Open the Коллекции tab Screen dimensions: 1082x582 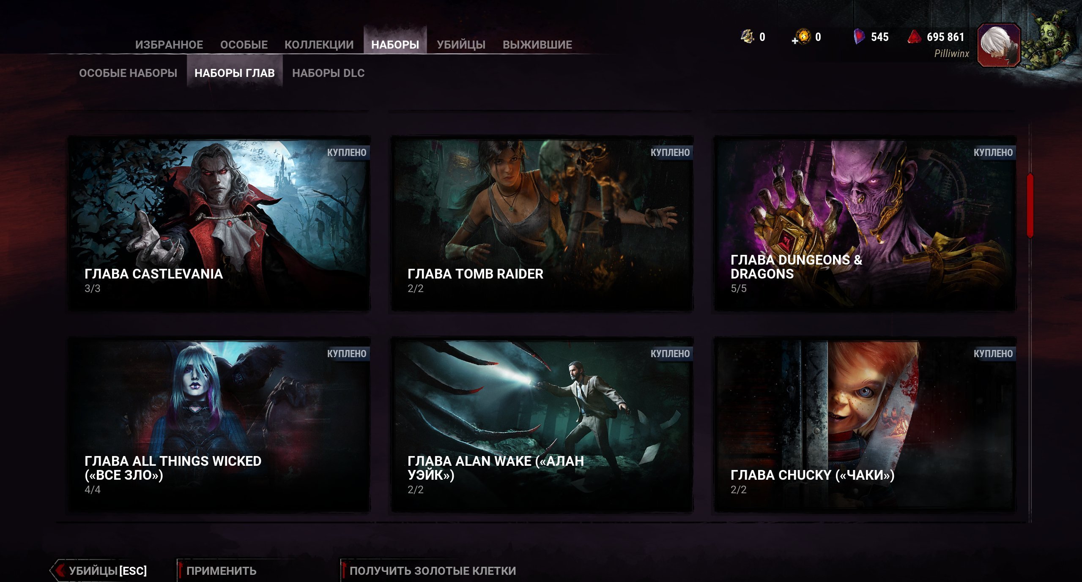[x=319, y=44]
